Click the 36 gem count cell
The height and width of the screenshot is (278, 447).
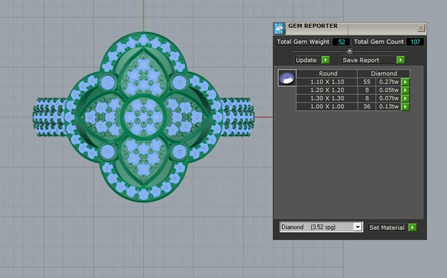[367, 107]
